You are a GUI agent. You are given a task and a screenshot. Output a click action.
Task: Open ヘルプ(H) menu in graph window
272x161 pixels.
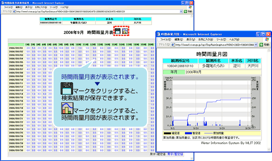click(x=235, y=40)
